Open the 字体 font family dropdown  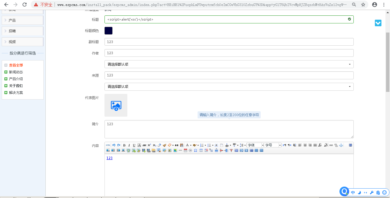click(256, 145)
